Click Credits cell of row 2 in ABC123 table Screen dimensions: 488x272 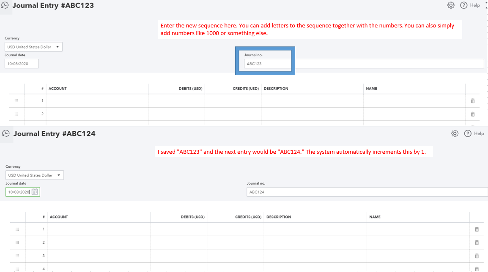(x=233, y=114)
